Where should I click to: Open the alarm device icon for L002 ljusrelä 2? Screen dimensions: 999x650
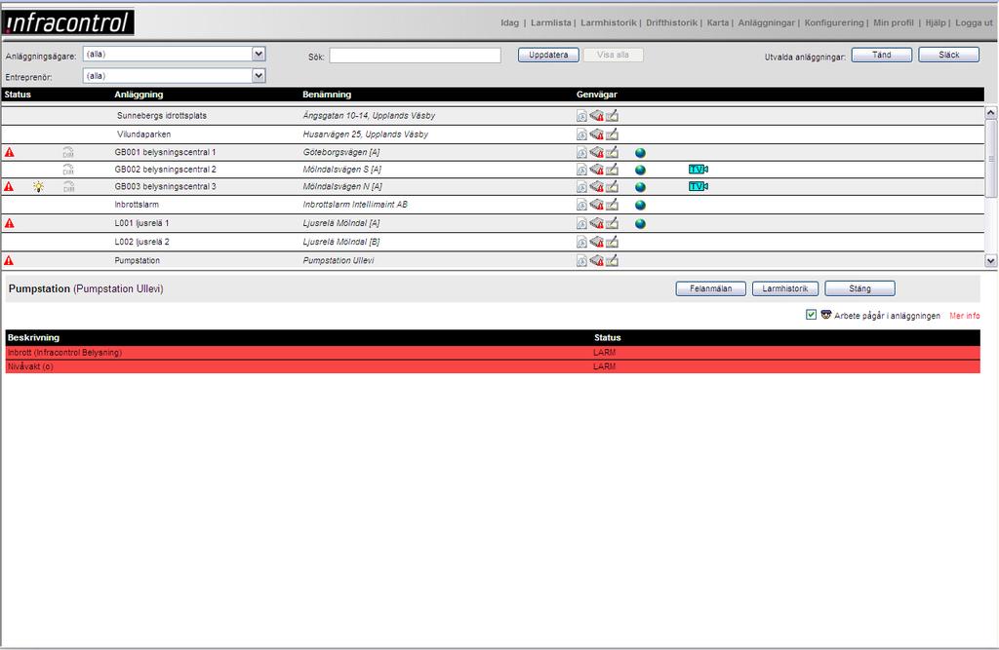596,242
